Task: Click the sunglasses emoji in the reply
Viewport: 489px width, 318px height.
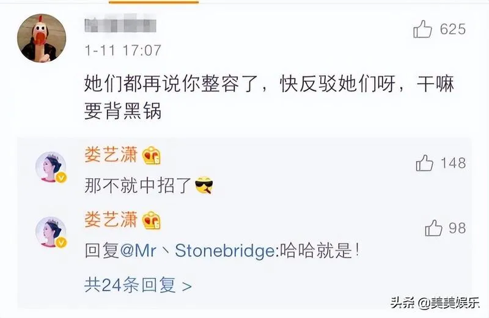Action: pyautogui.click(x=204, y=186)
